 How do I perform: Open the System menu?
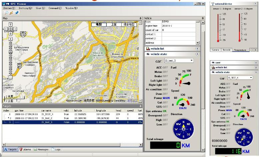click(x=9, y=8)
